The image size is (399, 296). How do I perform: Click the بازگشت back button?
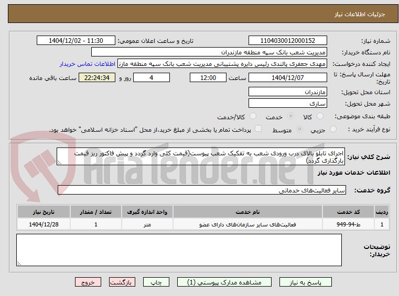tap(122, 282)
